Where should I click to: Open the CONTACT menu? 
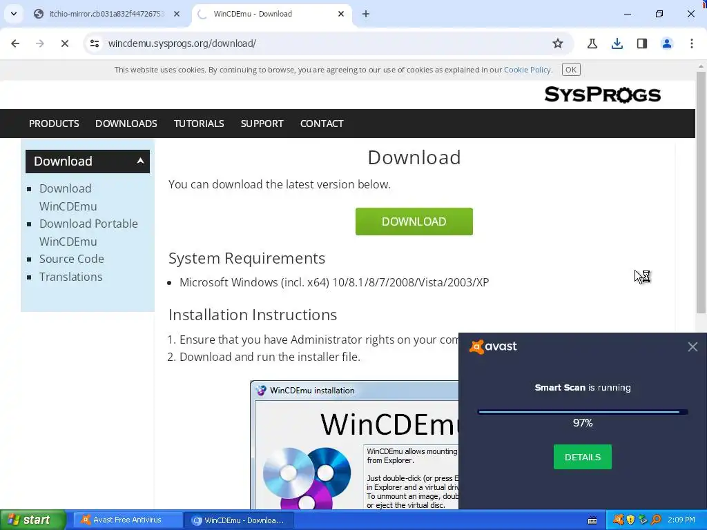pyautogui.click(x=322, y=124)
